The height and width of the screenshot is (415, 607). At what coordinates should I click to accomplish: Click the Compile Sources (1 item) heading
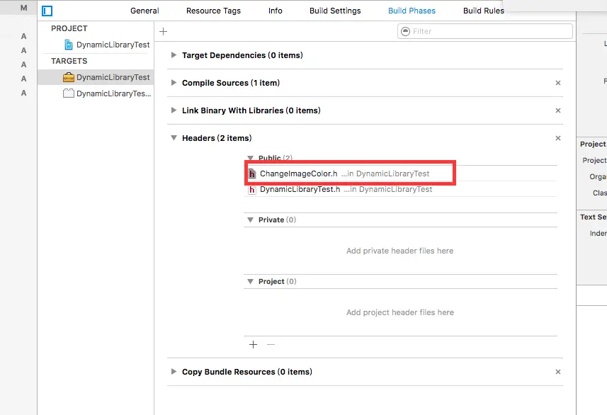[231, 83]
